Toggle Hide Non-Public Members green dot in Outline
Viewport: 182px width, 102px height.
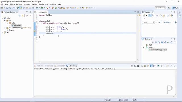click(168, 42)
